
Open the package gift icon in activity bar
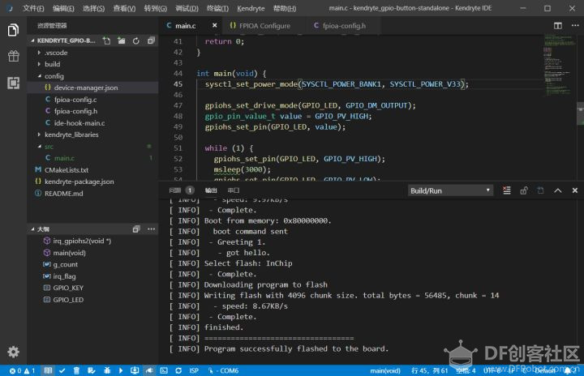click(x=14, y=56)
